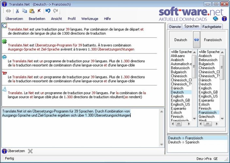
Task: Undo the last action
Action: 48,11
